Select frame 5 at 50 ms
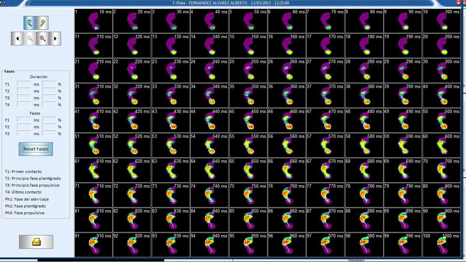 248,21
